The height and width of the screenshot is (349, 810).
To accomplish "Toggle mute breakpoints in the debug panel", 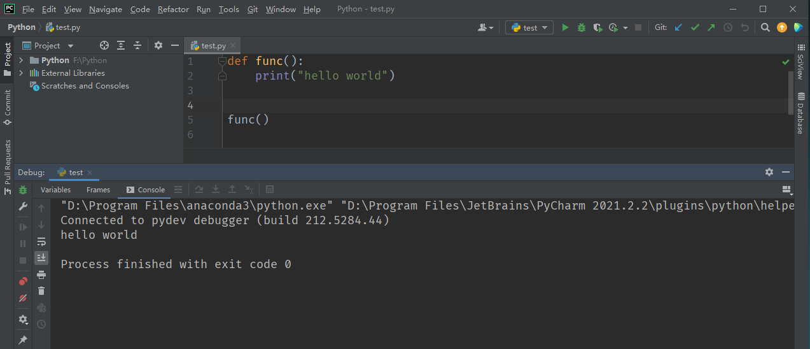I will [23, 298].
